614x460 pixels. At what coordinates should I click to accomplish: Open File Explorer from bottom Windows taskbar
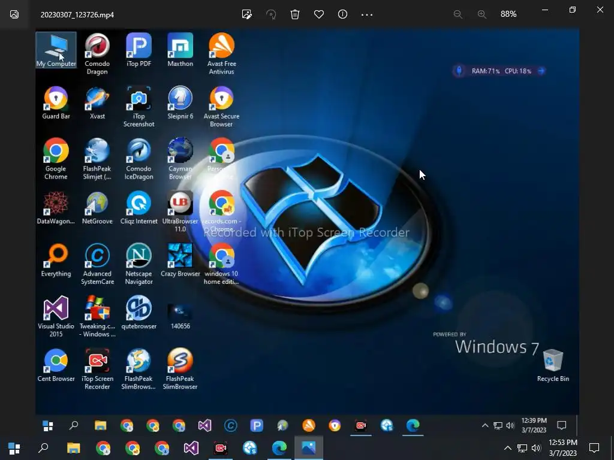click(x=73, y=448)
